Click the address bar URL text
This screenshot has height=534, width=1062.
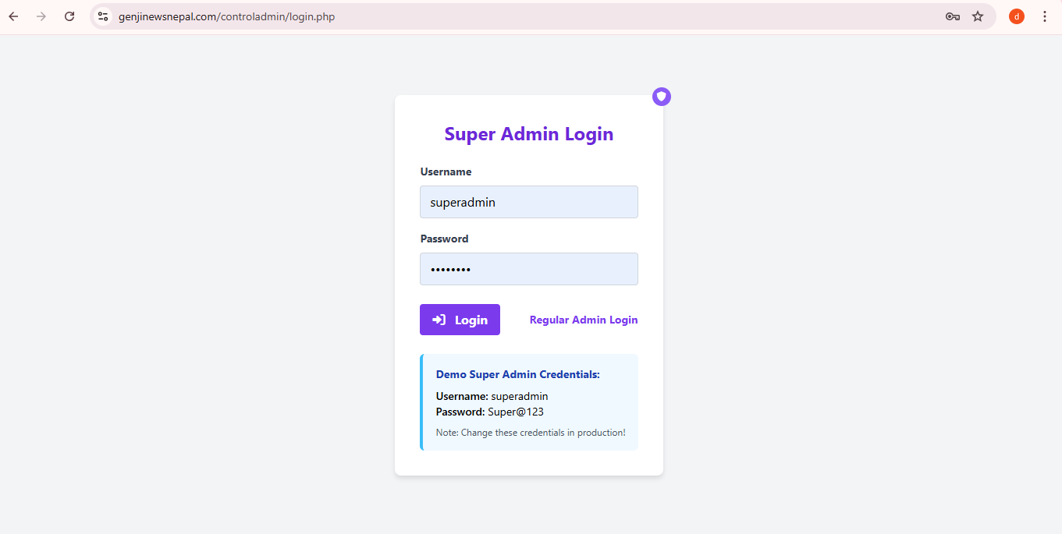coord(226,16)
